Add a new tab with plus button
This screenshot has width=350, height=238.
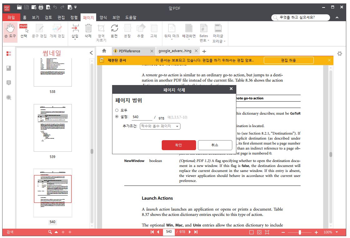204,51
